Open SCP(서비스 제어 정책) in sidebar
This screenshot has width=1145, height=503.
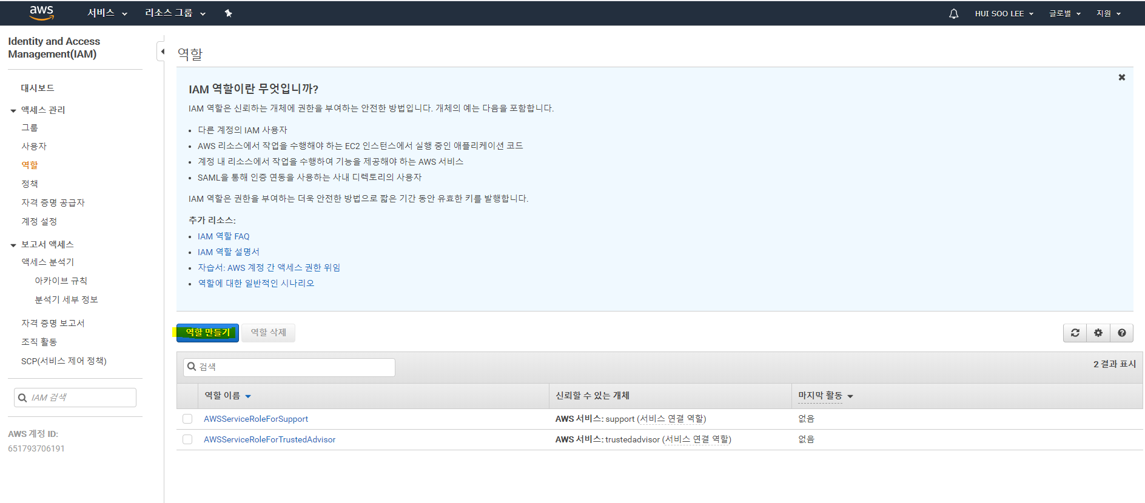coord(64,361)
